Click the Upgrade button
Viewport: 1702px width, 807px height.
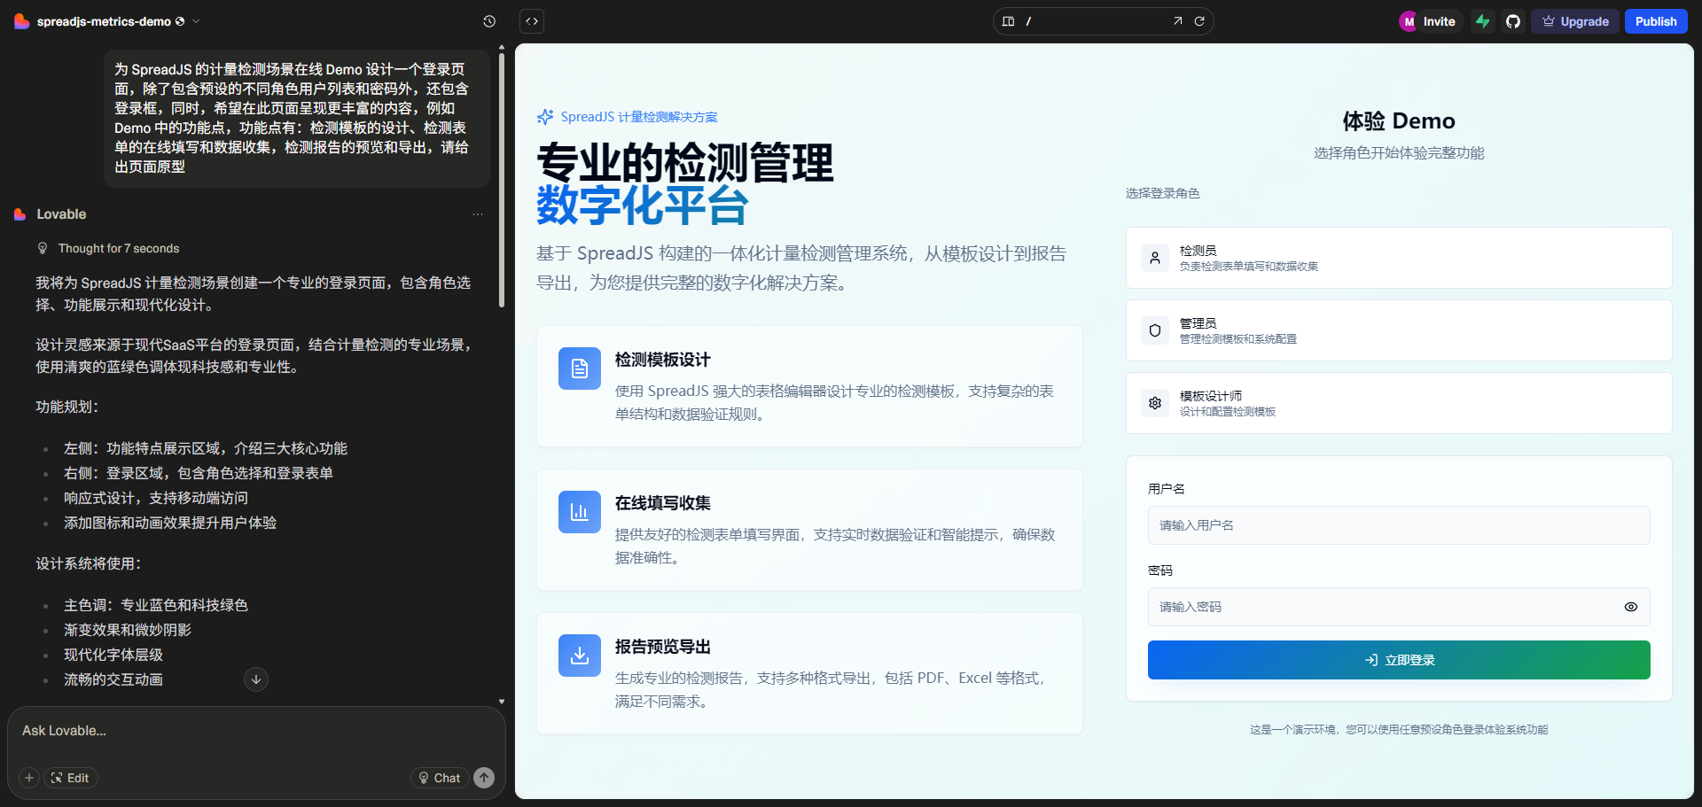pyautogui.click(x=1575, y=21)
